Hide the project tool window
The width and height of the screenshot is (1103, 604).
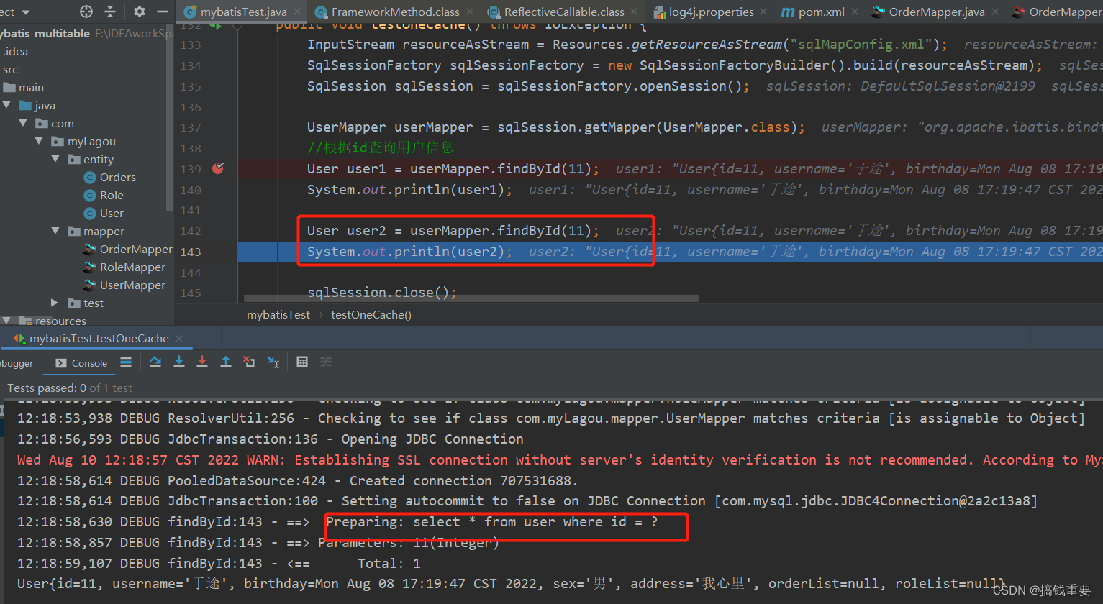pyautogui.click(x=163, y=12)
